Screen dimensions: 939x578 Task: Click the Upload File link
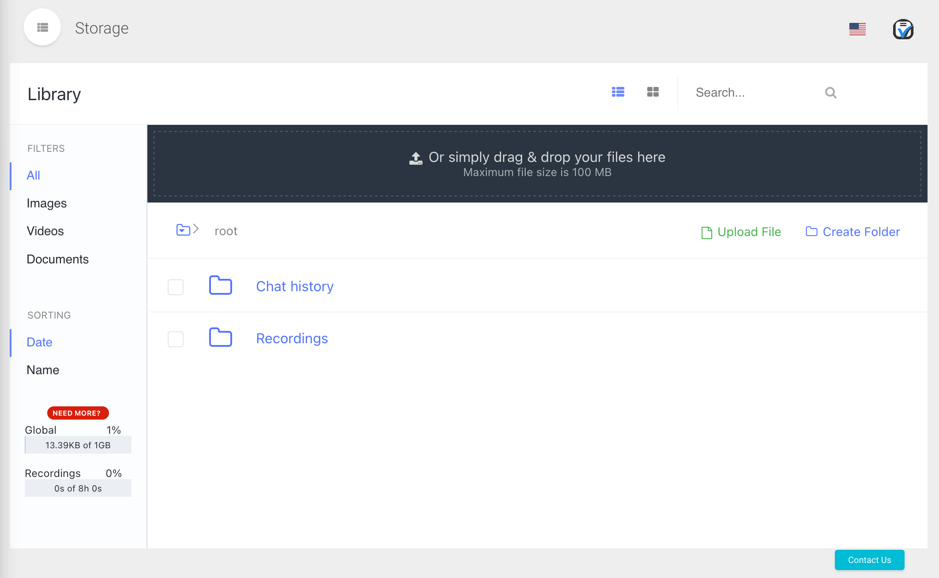pos(740,232)
